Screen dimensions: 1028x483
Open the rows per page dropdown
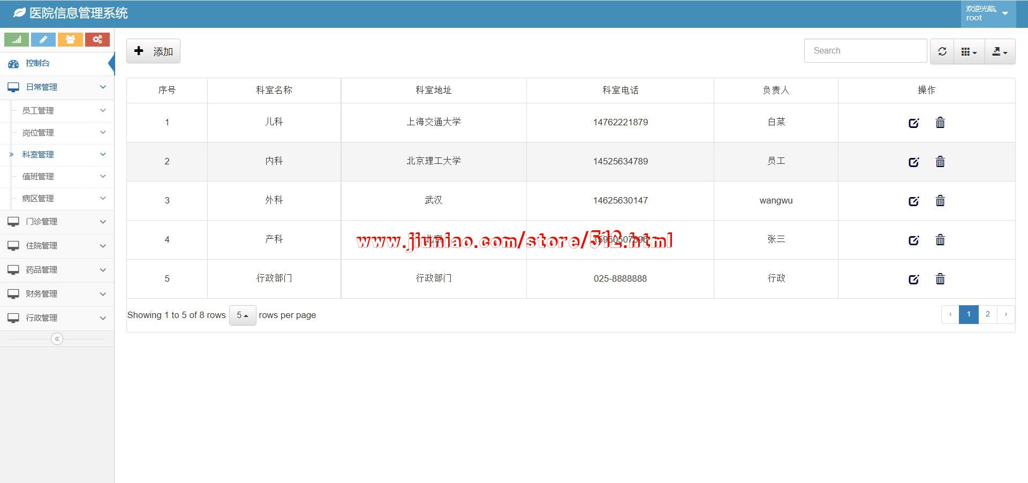point(243,315)
